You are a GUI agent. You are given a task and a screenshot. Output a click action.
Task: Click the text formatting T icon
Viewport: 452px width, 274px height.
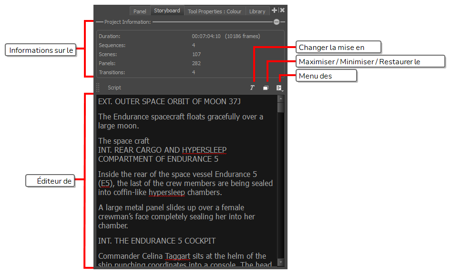[x=252, y=88]
